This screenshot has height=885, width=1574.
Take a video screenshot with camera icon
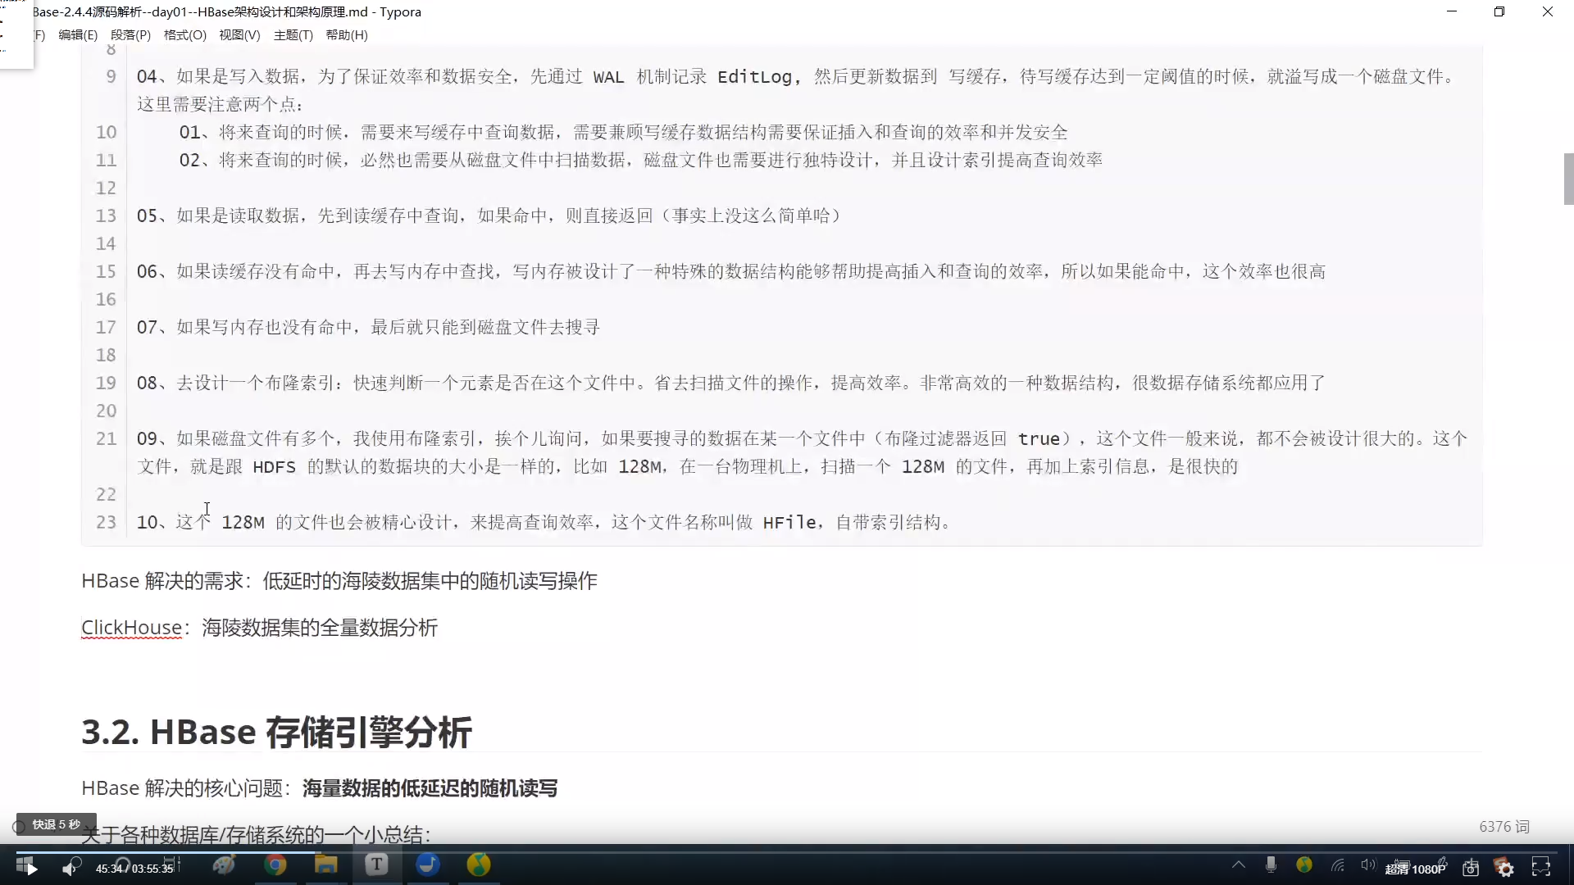pos(1471,868)
